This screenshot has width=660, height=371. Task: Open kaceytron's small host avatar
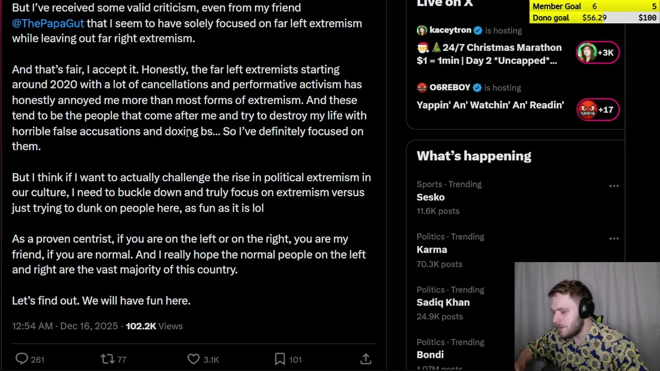click(x=422, y=30)
